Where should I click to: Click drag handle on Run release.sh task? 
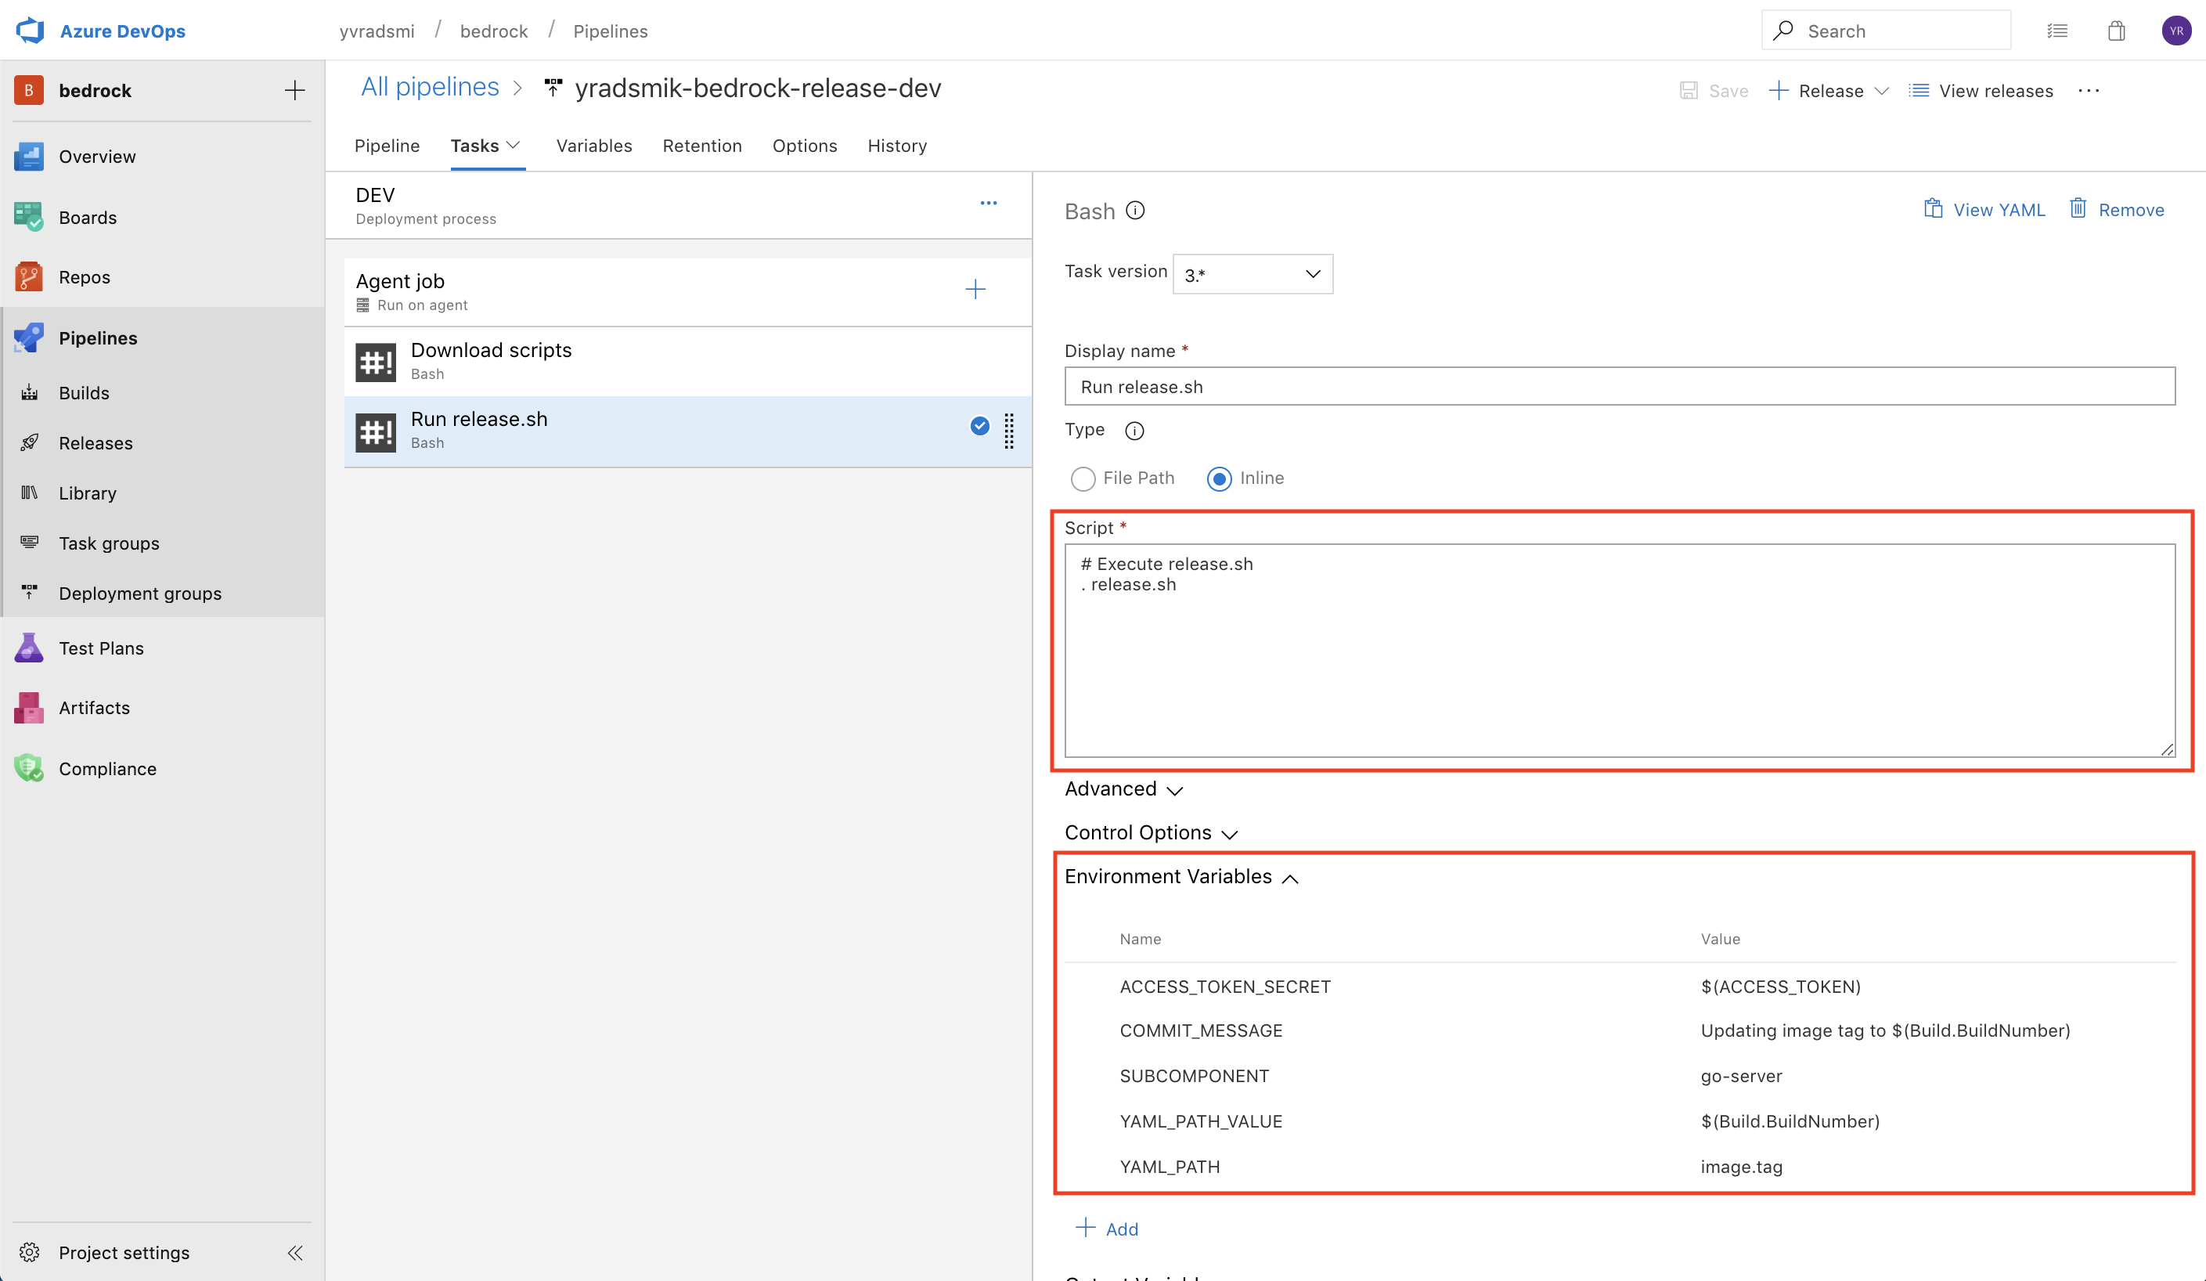click(x=1009, y=431)
